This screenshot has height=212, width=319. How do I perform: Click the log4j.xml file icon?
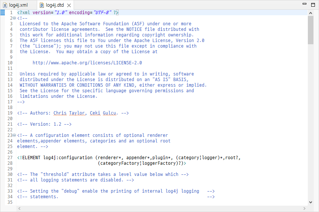click(x=5, y=5)
